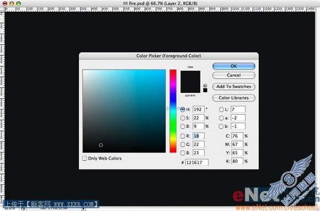Click the new color preview swatch

pyautogui.click(x=190, y=76)
